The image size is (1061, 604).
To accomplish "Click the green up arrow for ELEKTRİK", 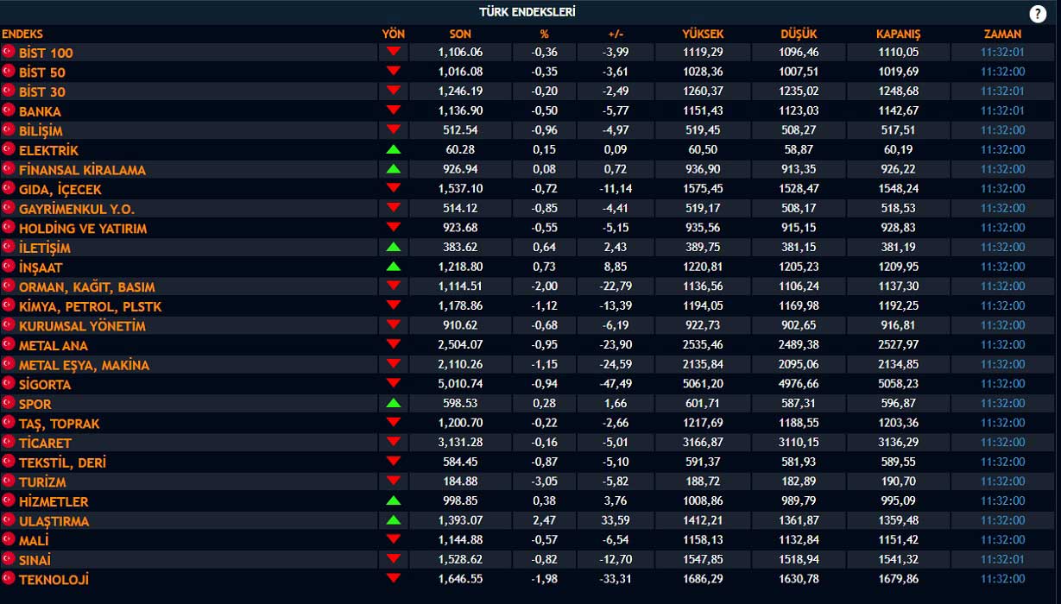I will (394, 149).
